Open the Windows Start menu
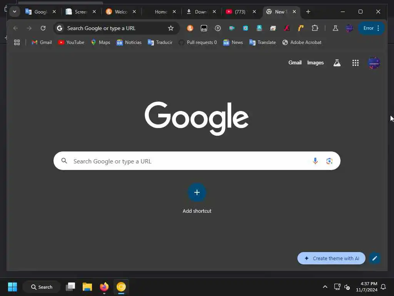This screenshot has height=296, width=394. pyautogui.click(x=12, y=287)
